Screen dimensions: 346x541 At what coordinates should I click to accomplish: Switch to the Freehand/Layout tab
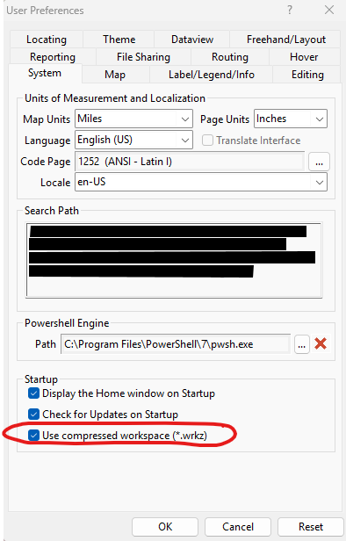[285, 40]
